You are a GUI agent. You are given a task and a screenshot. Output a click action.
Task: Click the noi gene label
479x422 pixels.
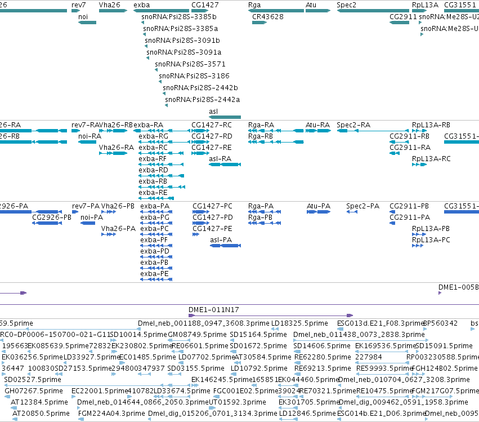83,16
